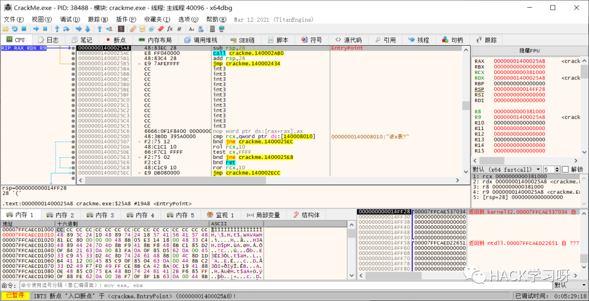The width and height of the screenshot is (589, 301).
Task: Click the 隐藏FPU button
Action: tap(528, 50)
